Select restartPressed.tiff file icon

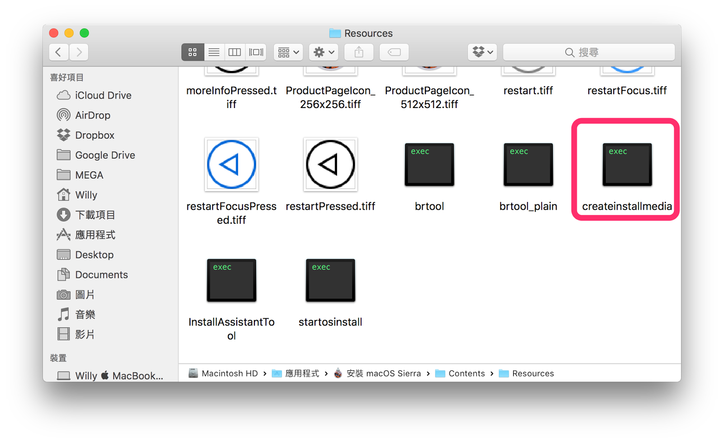(330, 164)
